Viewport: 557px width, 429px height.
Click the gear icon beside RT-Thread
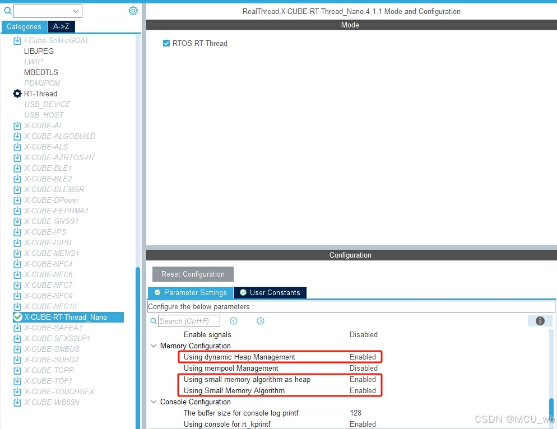click(x=17, y=94)
